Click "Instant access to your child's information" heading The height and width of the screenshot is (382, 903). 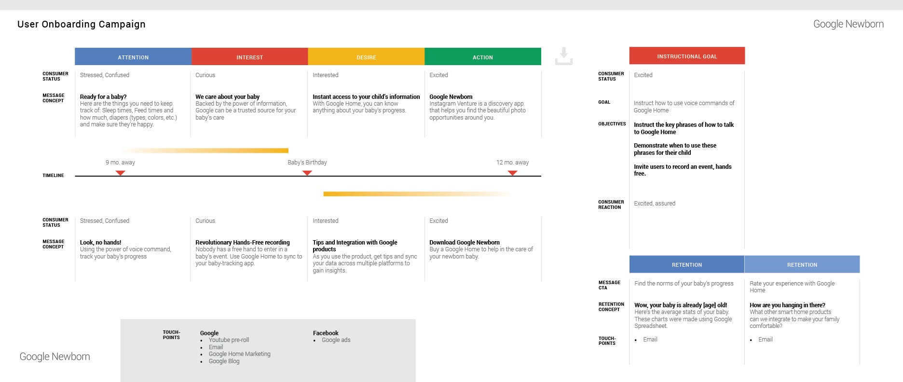(x=366, y=96)
